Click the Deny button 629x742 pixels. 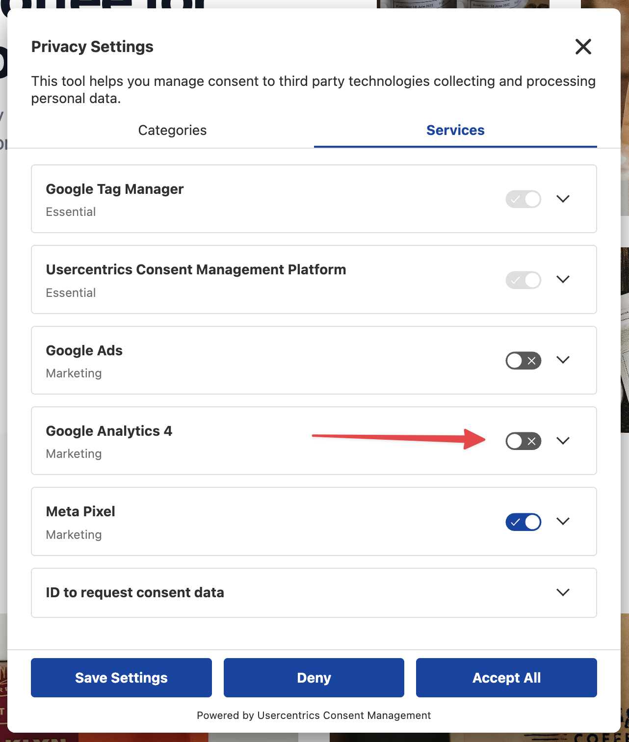click(x=314, y=678)
